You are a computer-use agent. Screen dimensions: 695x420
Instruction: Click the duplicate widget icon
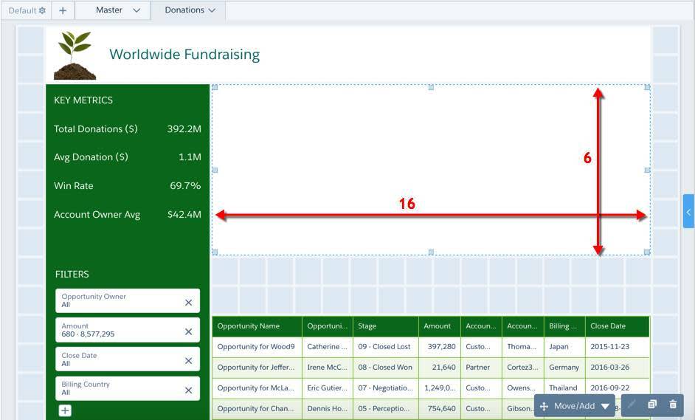click(652, 404)
